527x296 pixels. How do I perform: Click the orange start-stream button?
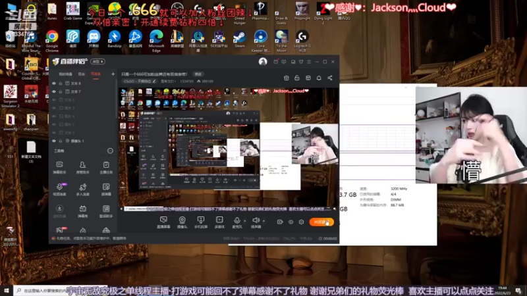tap(321, 222)
